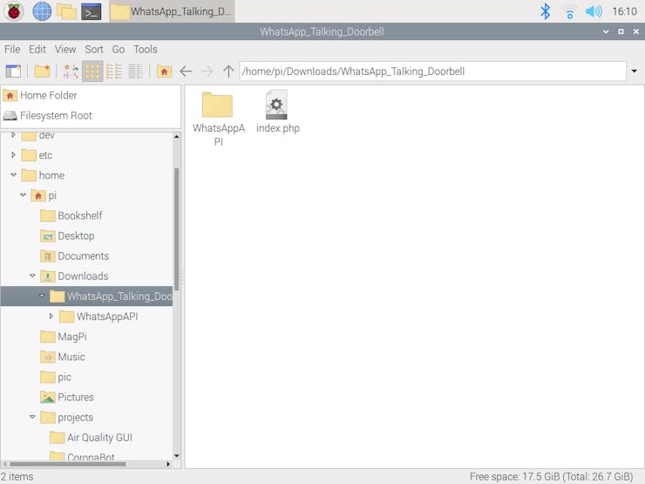645x484 pixels.
Task: Launch the web browser globe icon
Action: click(42, 11)
